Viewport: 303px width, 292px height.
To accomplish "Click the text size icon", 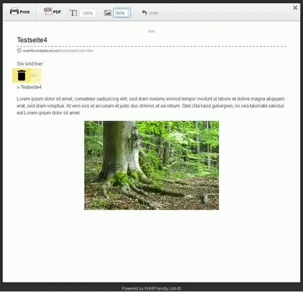I will point(74,13).
